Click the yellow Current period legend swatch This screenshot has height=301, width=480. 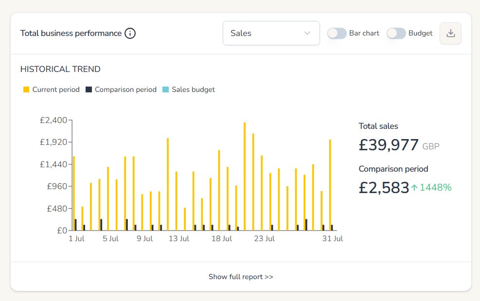point(26,89)
